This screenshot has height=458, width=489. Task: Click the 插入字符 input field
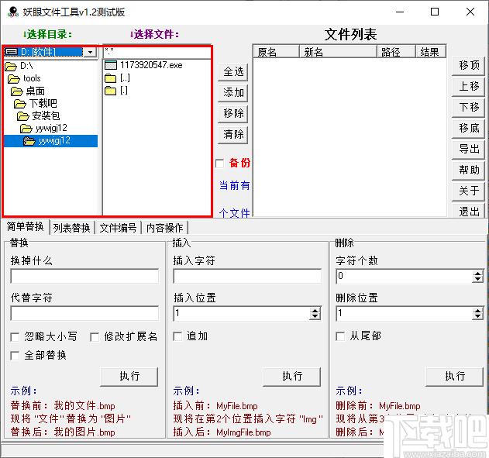click(247, 277)
